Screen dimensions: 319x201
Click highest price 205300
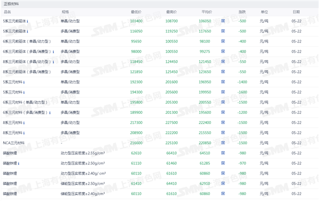coord(172,102)
